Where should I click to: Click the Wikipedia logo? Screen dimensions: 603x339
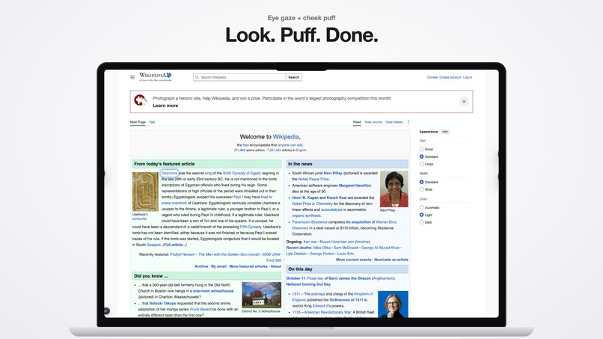(x=156, y=76)
